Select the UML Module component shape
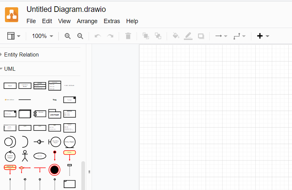The height and width of the screenshot is (190, 292). click(40, 114)
